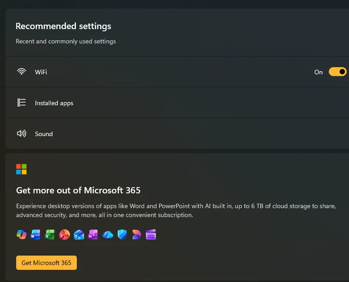Click the Outlook app icon
Image resolution: width=349 pixels, height=282 pixels.
pos(79,235)
